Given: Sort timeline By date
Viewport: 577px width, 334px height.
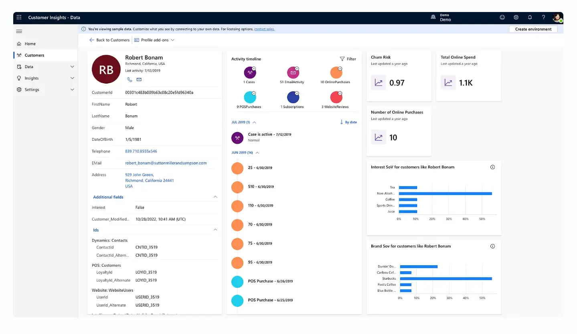Looking at the screenshot, I should [x=348, y=122].
